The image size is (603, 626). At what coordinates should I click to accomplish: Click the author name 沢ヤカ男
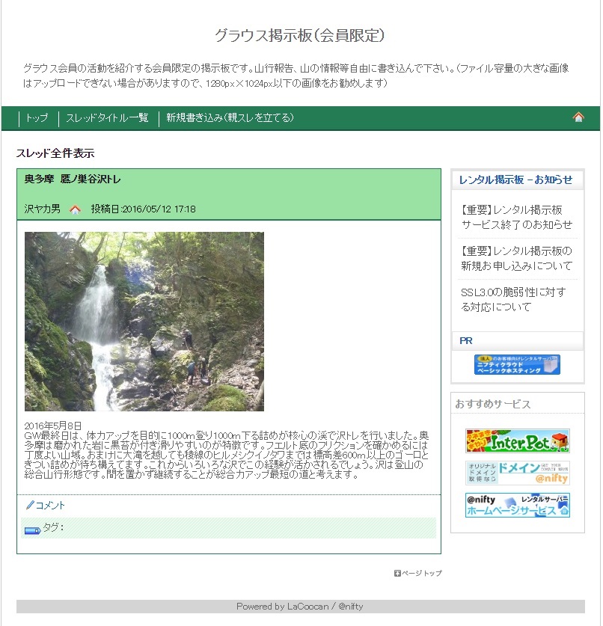(43, 209)
